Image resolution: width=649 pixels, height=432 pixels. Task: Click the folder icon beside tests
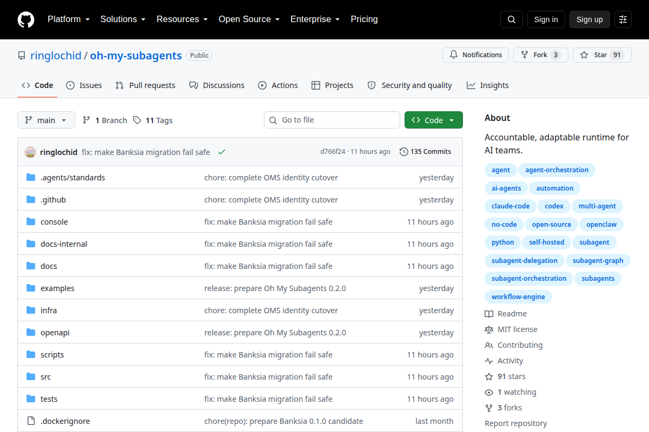pos(31,399)
